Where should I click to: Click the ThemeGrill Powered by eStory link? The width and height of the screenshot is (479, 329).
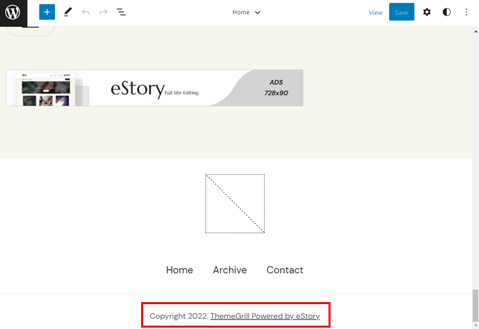265,316
